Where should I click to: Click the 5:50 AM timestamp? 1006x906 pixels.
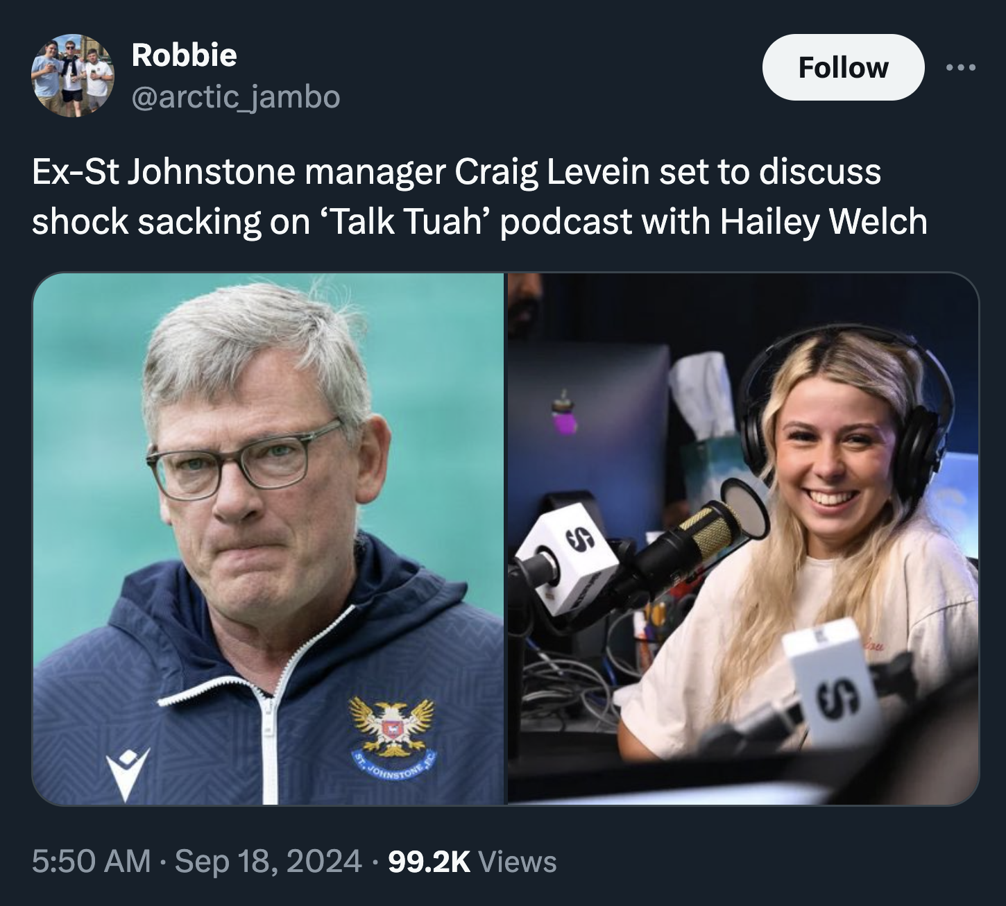tap(91, 862)
